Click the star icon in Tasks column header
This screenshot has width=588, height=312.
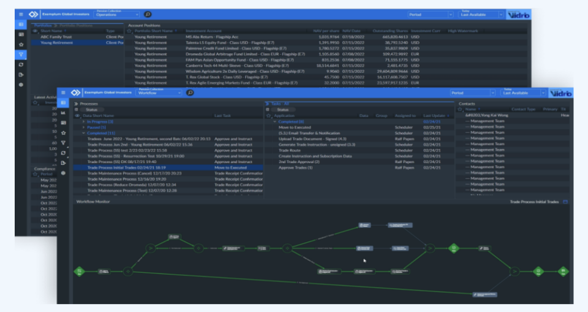coord(268,116)
